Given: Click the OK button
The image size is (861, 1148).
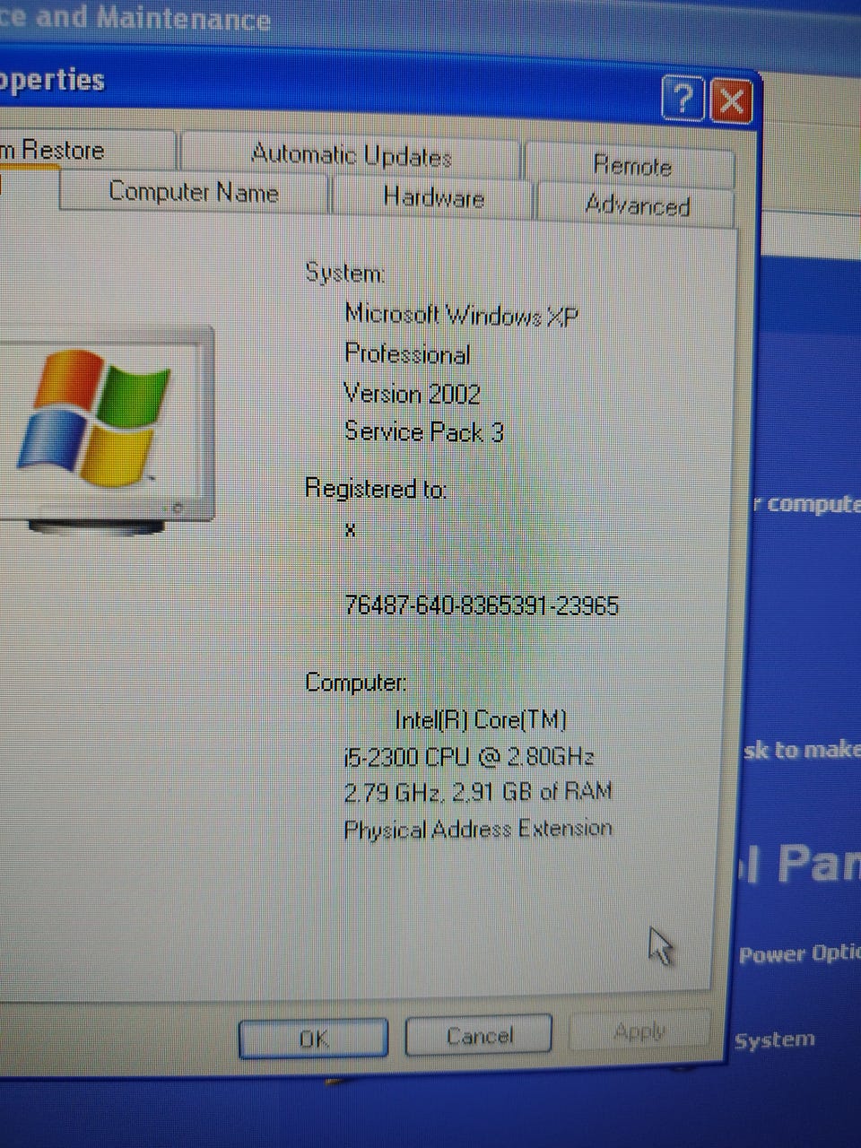Looking at the screenshot, I should point(313,1039).
